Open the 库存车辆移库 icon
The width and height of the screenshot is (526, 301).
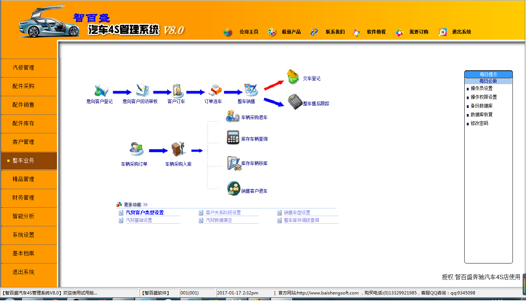234,163
